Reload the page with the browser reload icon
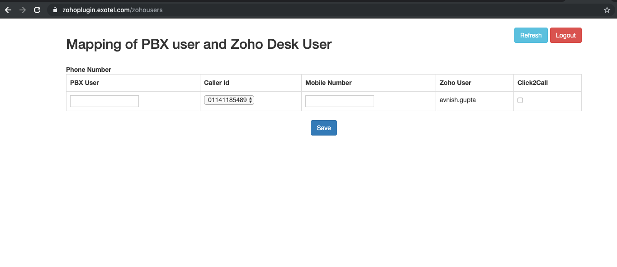This screenshot has height=267, width=617. 38,9
